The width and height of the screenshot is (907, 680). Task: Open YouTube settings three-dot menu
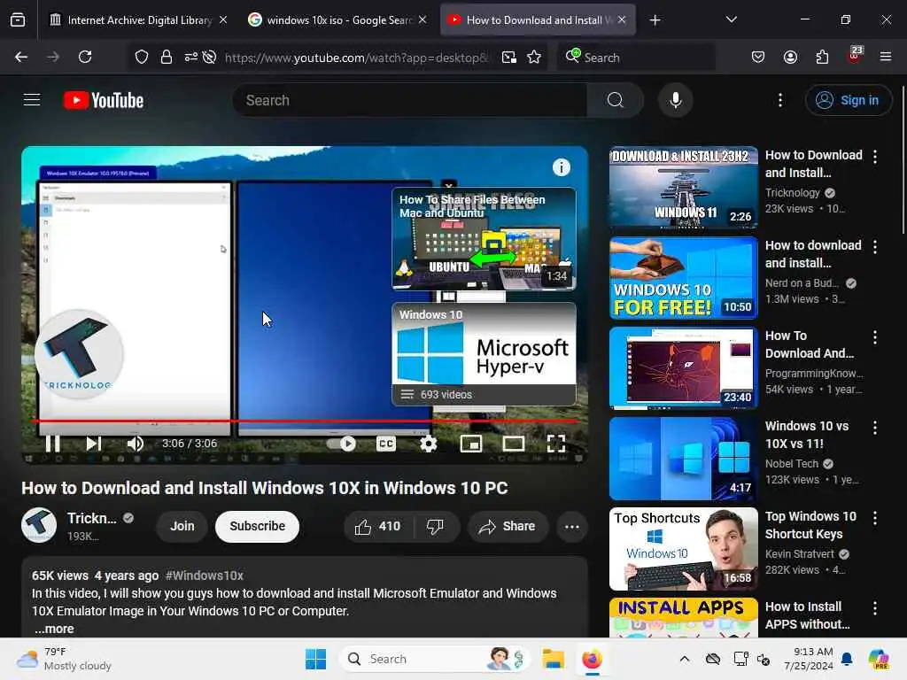click(x=779, y=100)
